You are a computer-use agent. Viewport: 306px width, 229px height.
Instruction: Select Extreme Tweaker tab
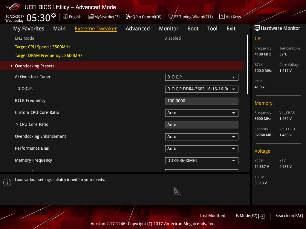point(96,29)
